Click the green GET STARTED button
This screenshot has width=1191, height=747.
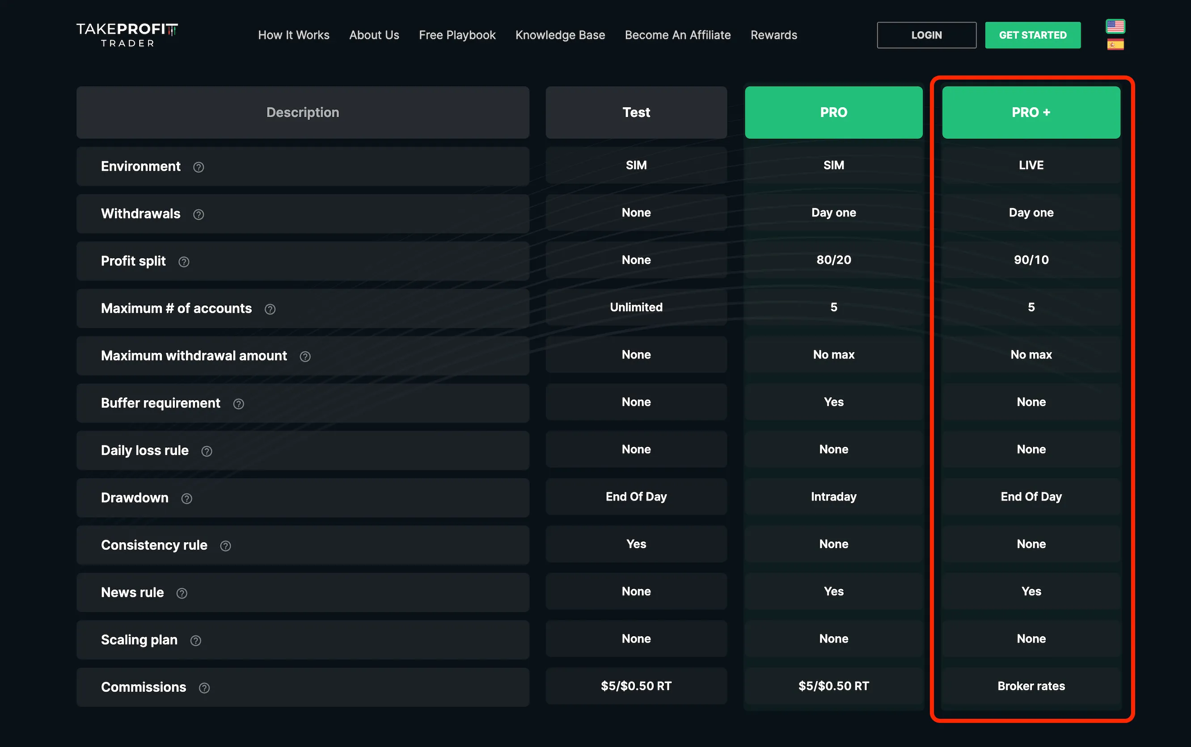point(1032,35)
